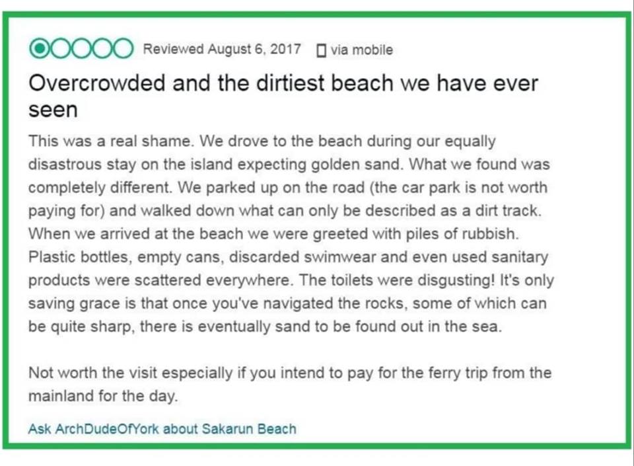Click the "Reviewed August 6, 2017" date

tap(222, 50)
